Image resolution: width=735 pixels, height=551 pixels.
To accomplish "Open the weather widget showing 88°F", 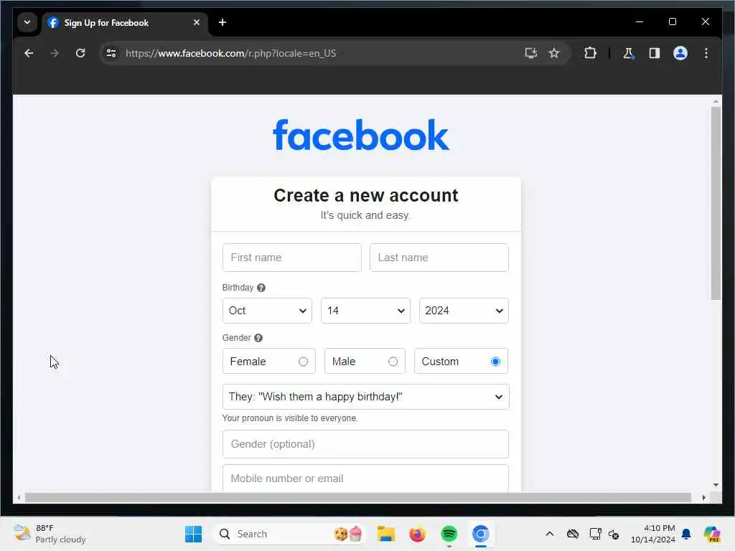I will 50,534.
